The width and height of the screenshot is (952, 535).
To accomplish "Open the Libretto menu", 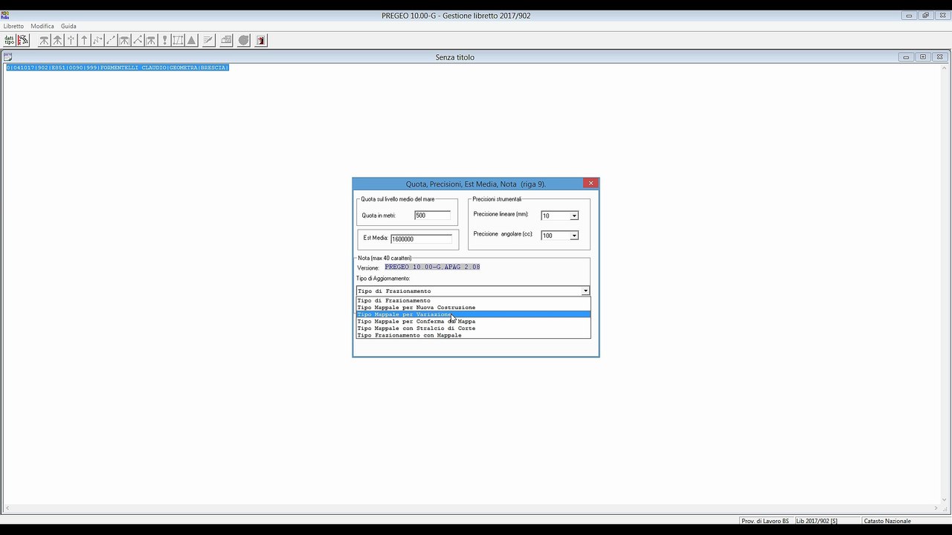I will [13, 26].
